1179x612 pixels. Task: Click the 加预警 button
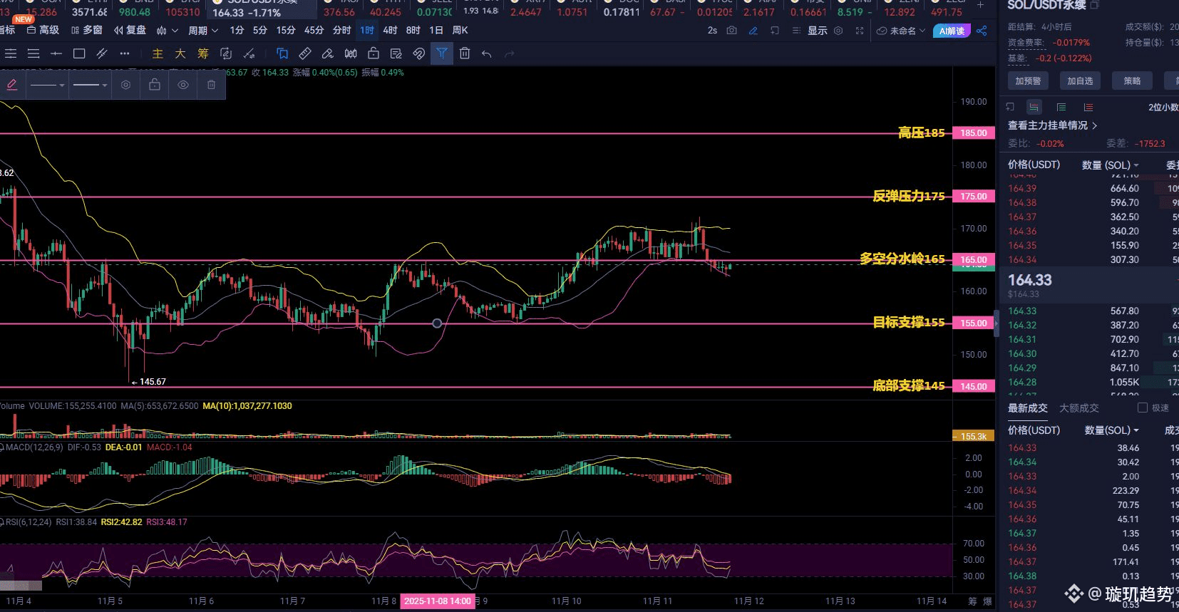tap(1028, 81)
